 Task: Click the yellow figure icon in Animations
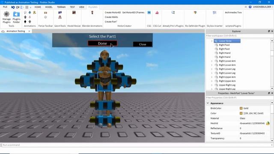34,12
